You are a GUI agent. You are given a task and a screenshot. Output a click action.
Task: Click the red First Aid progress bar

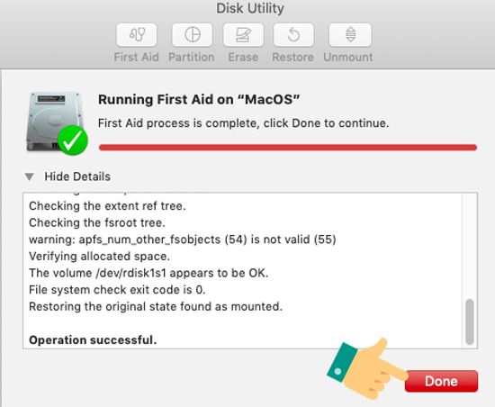[x=288, y=148]
